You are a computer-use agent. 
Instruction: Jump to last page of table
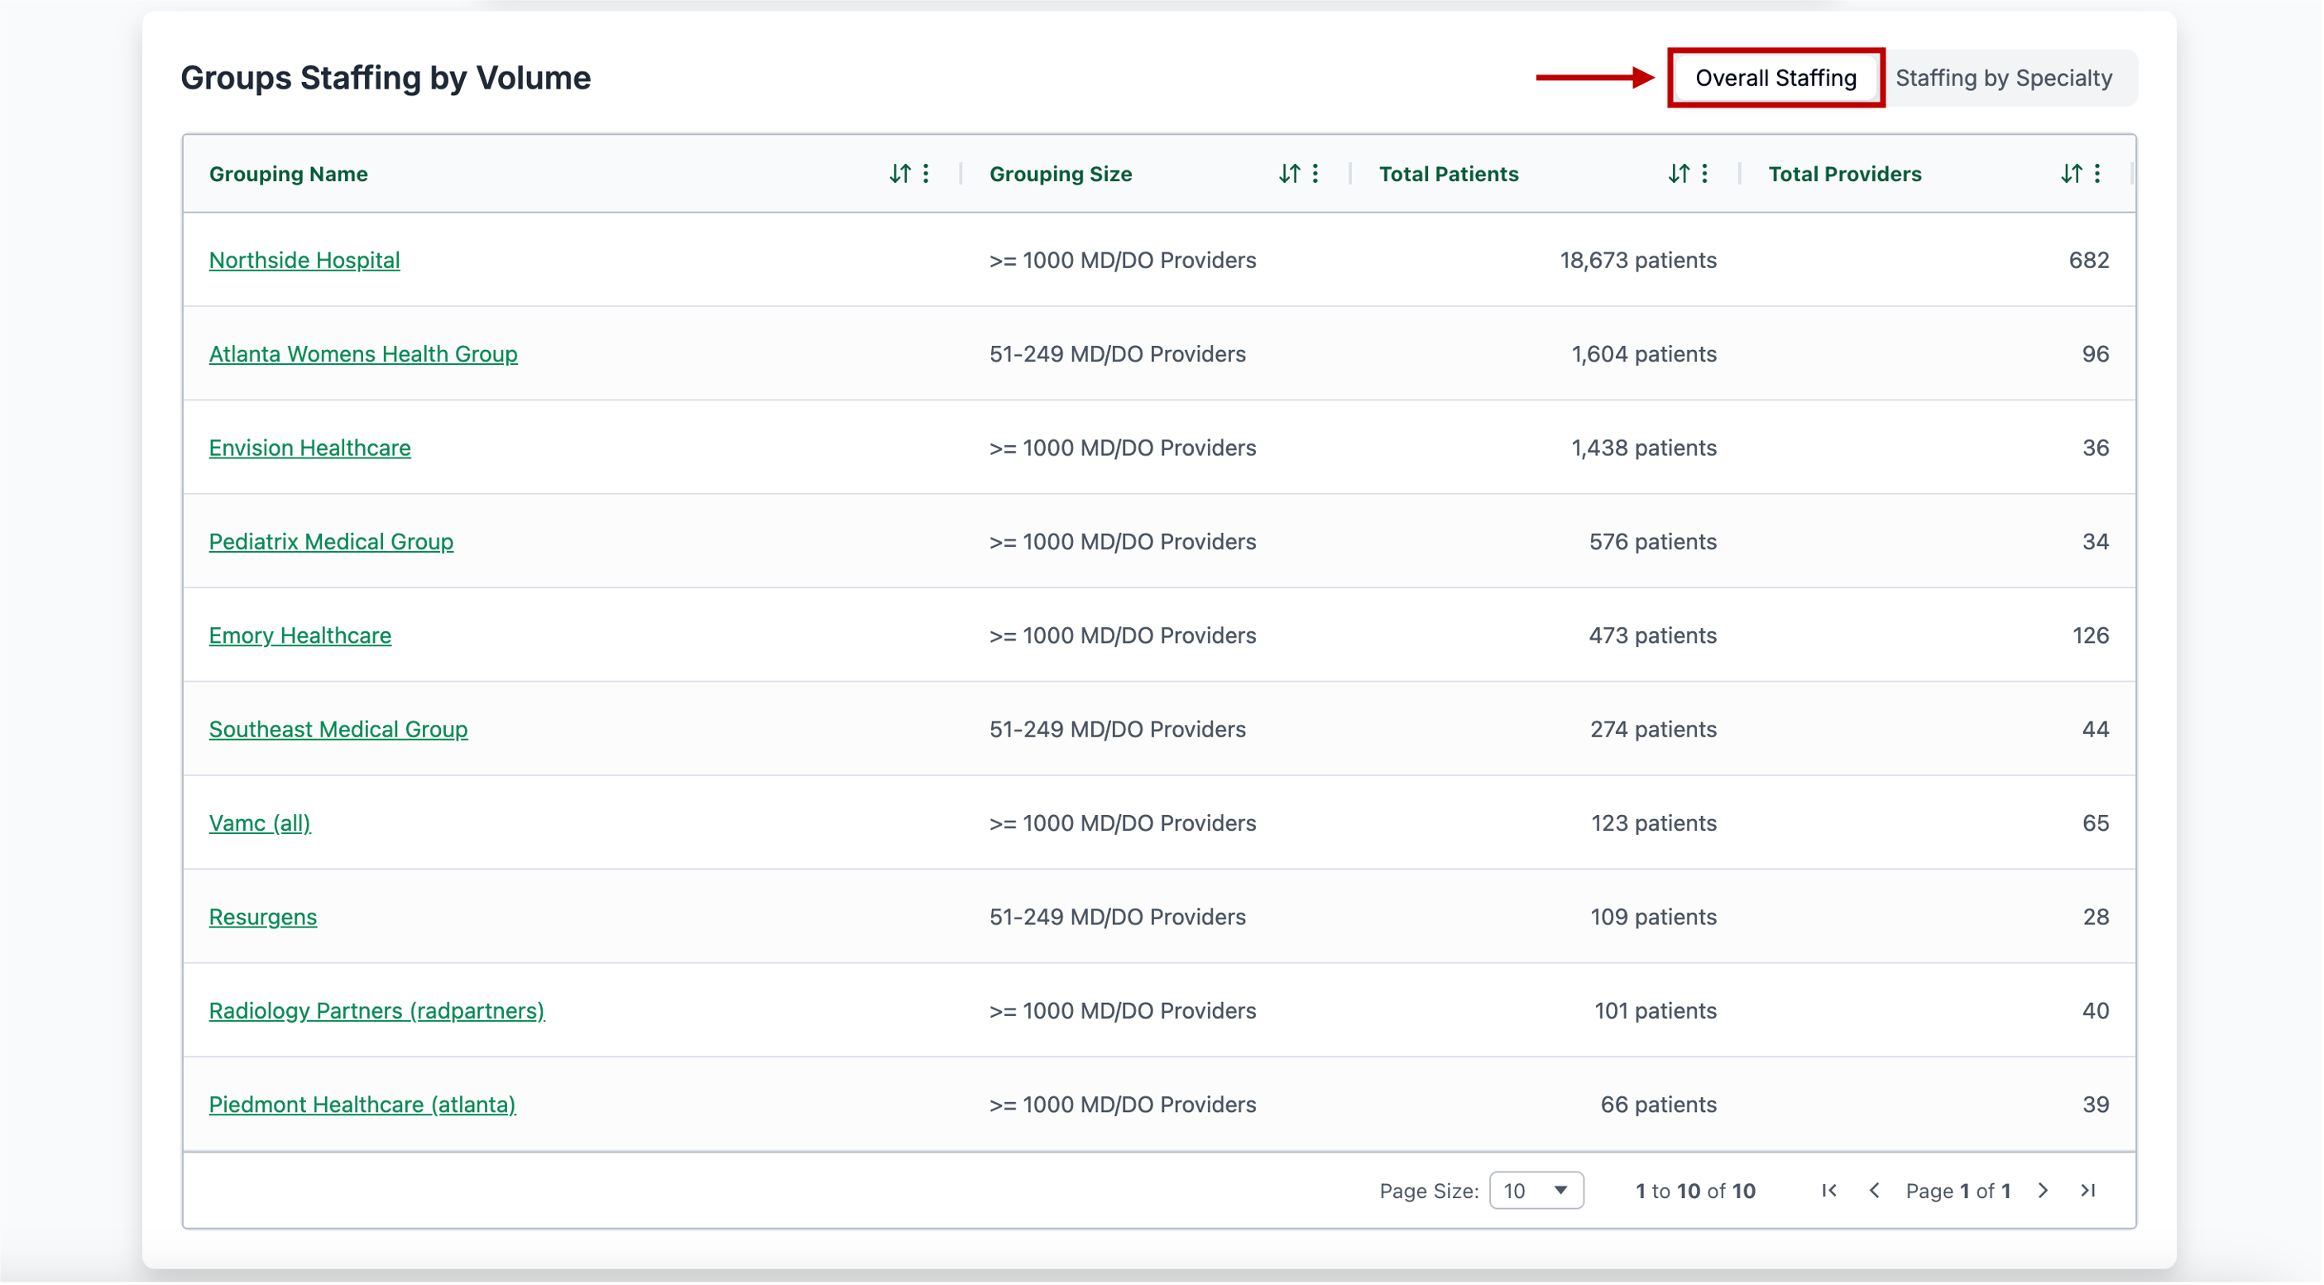2087,1190
